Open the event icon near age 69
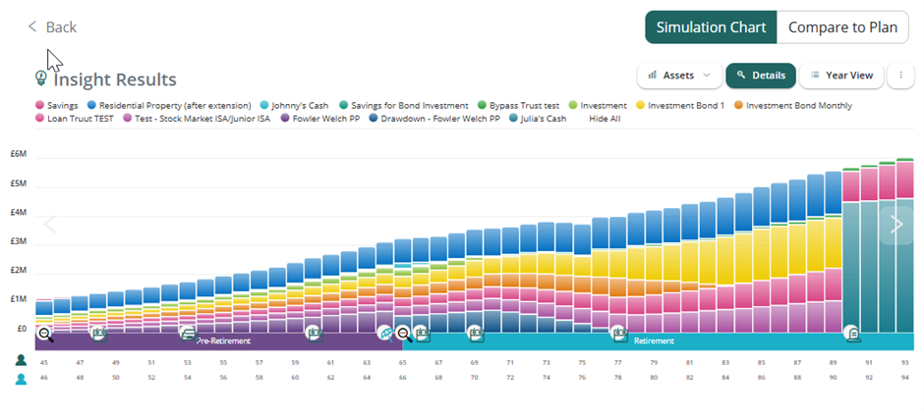Screen dimensions: 924x412 click(x=475, y=334)
